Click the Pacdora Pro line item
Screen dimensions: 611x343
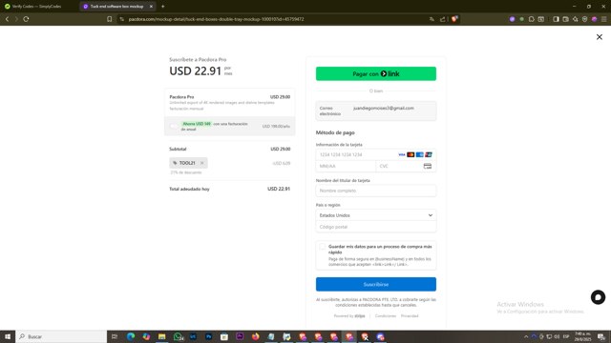coord(229,102)
